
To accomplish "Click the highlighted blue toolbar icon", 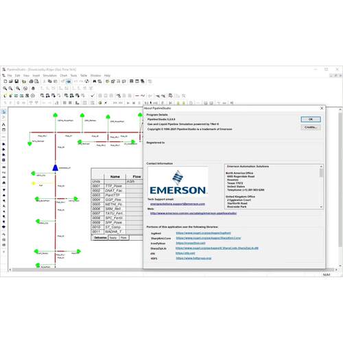I will [69, 81].
